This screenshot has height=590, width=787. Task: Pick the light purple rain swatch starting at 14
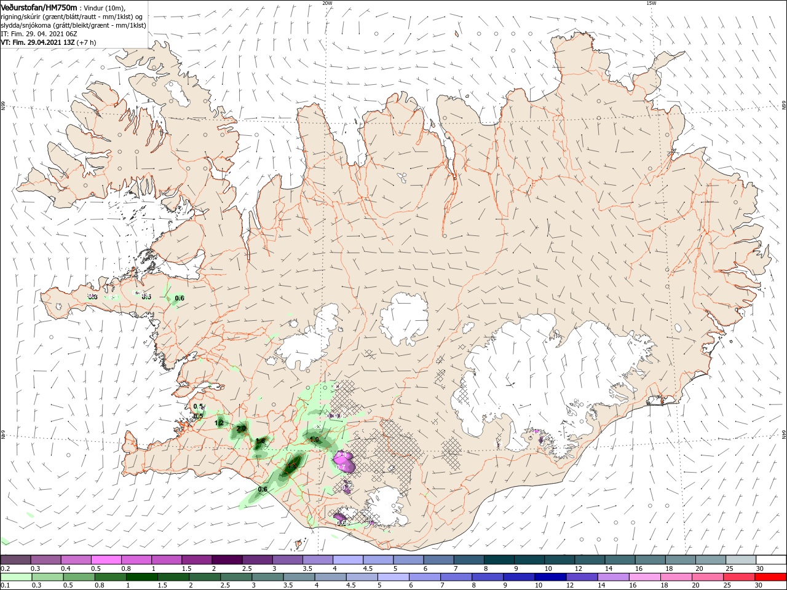612,577
